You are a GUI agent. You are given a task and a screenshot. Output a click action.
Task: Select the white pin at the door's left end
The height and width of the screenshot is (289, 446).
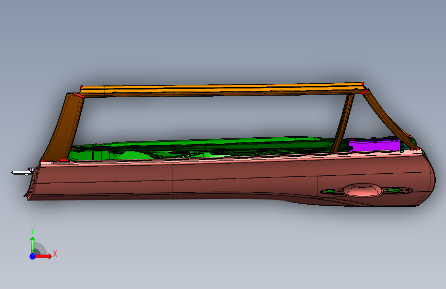coord(22,172)
